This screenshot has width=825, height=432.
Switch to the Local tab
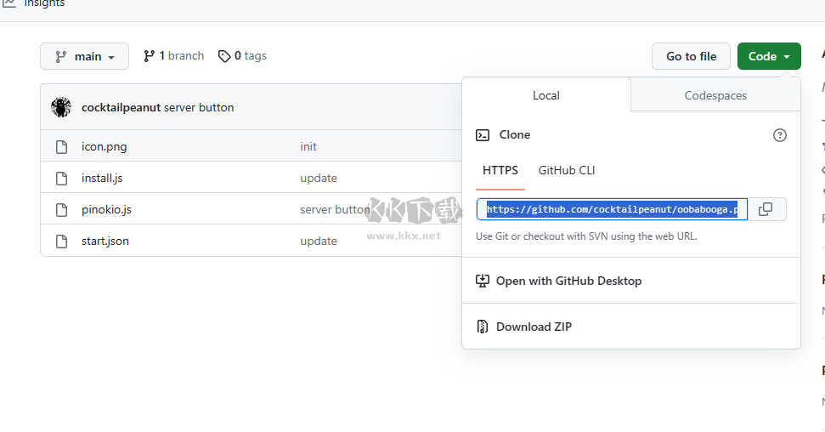pos(546,95)
